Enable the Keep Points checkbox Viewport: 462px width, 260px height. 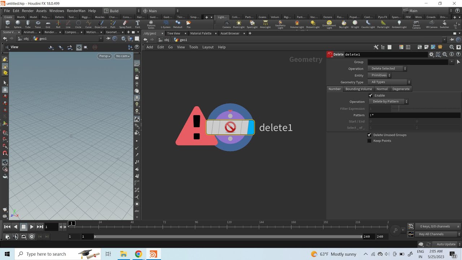pos(369,141)
